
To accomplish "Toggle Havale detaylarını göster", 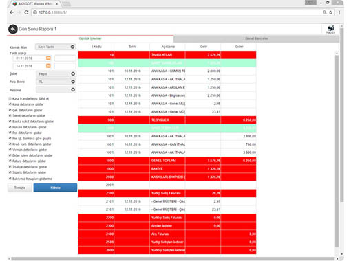I will pyautogui.click(x=10, y=127).
